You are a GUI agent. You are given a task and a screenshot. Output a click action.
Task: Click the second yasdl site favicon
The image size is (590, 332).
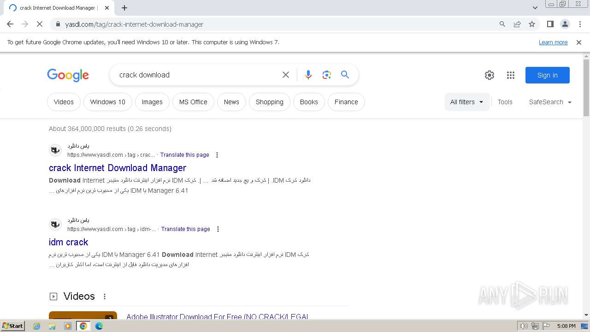[x=55, y=225]
